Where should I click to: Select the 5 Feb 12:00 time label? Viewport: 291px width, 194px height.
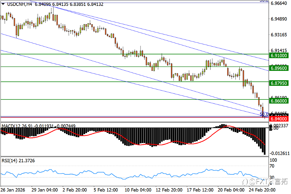click(106, 190)
